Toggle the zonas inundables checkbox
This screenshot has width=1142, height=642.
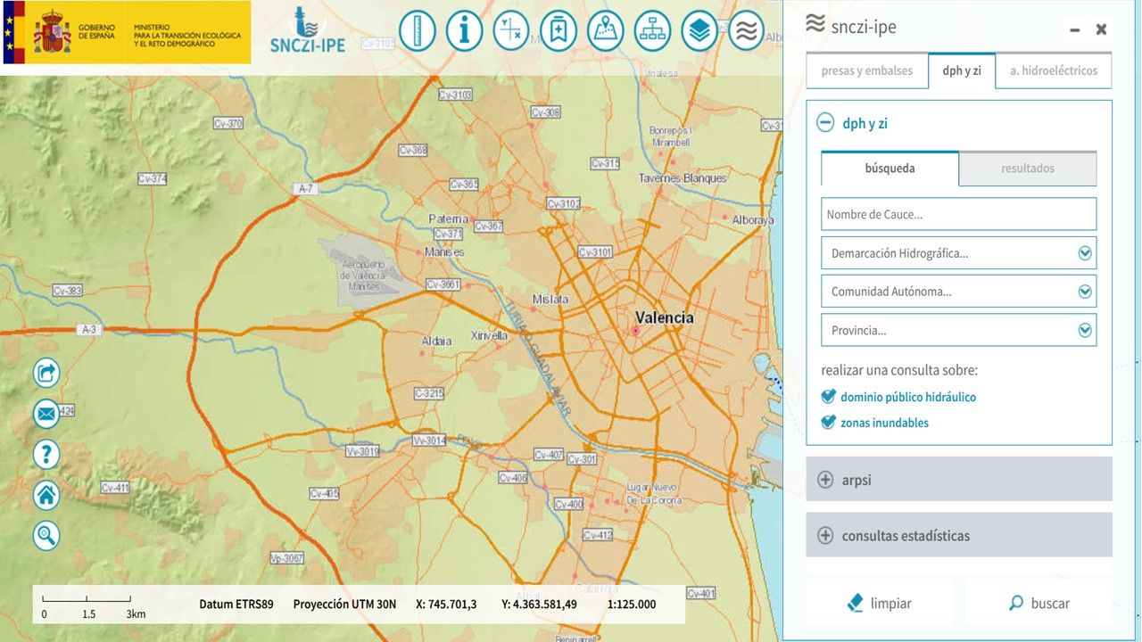pyautogui.click(x=829, y=423)
